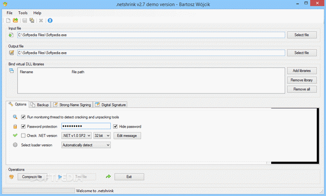Click Select file button for Output file

pos(302,53)
